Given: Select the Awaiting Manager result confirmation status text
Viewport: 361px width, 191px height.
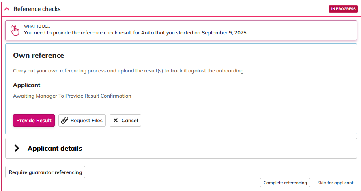Looking at the screenshot, I should pyautogui.click(x=72, y=96).
